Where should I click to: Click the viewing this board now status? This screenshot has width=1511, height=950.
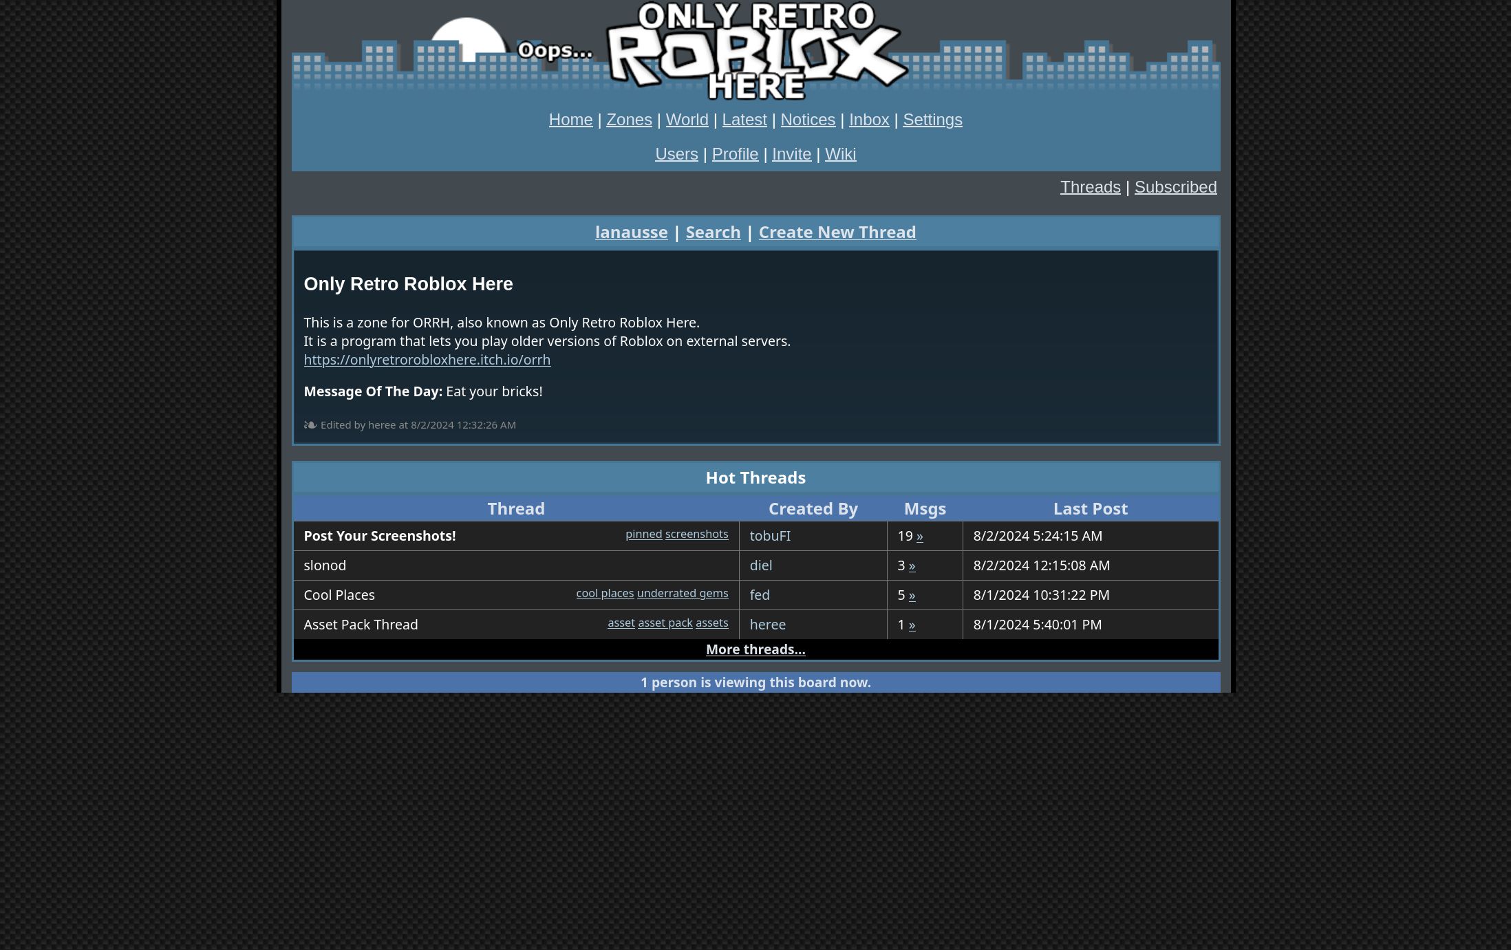(755, 682)
